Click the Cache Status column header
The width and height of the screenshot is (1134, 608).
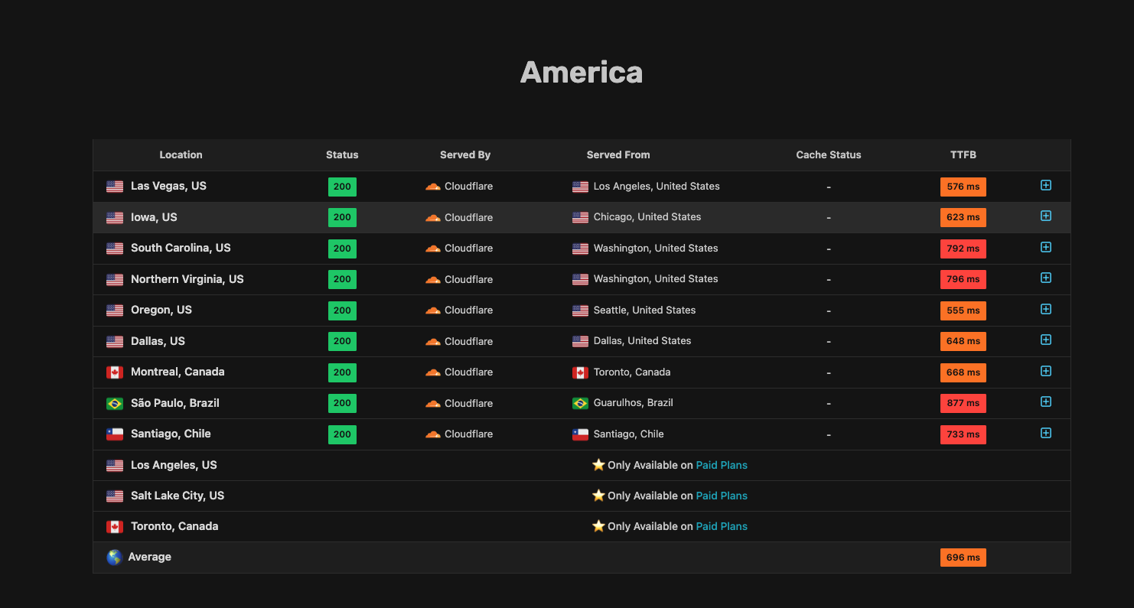pos(829,155)
